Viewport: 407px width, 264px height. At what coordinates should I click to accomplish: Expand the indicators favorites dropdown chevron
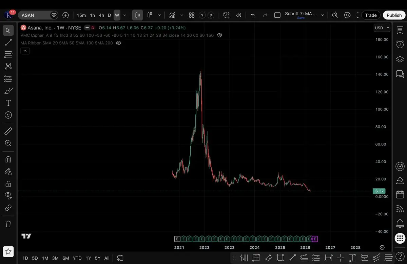[182, 15]
